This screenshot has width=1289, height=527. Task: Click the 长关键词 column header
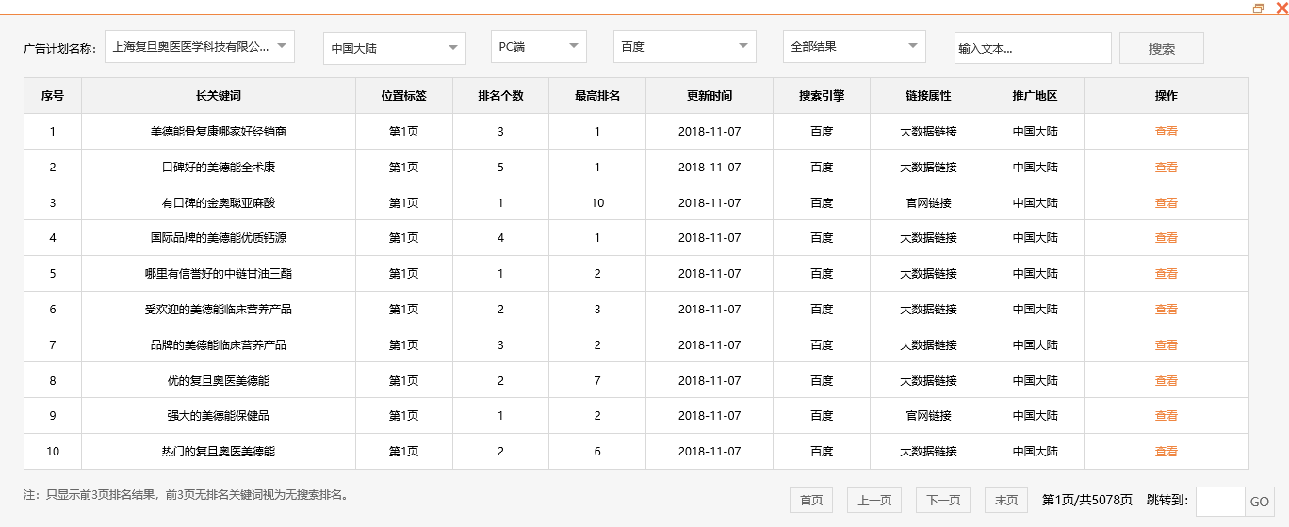tap(219, 96)
